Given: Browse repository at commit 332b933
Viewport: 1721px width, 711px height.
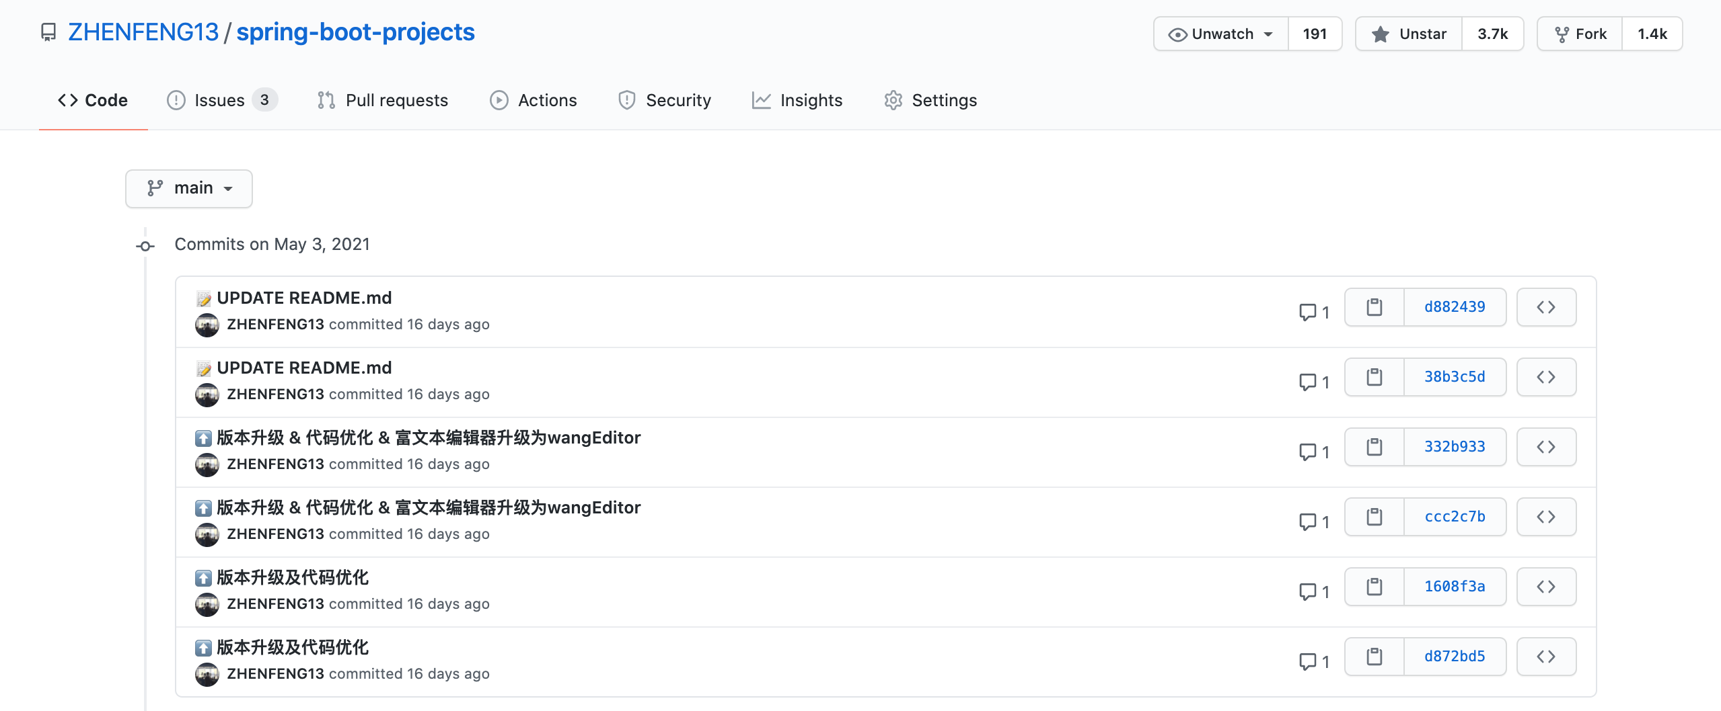Looking at the screenshot, I should pyautogui.click(x=1546, y=447).
